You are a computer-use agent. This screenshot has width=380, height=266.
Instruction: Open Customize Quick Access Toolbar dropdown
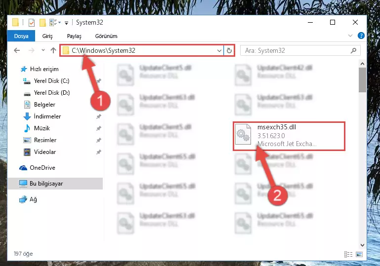coord(66,23)
